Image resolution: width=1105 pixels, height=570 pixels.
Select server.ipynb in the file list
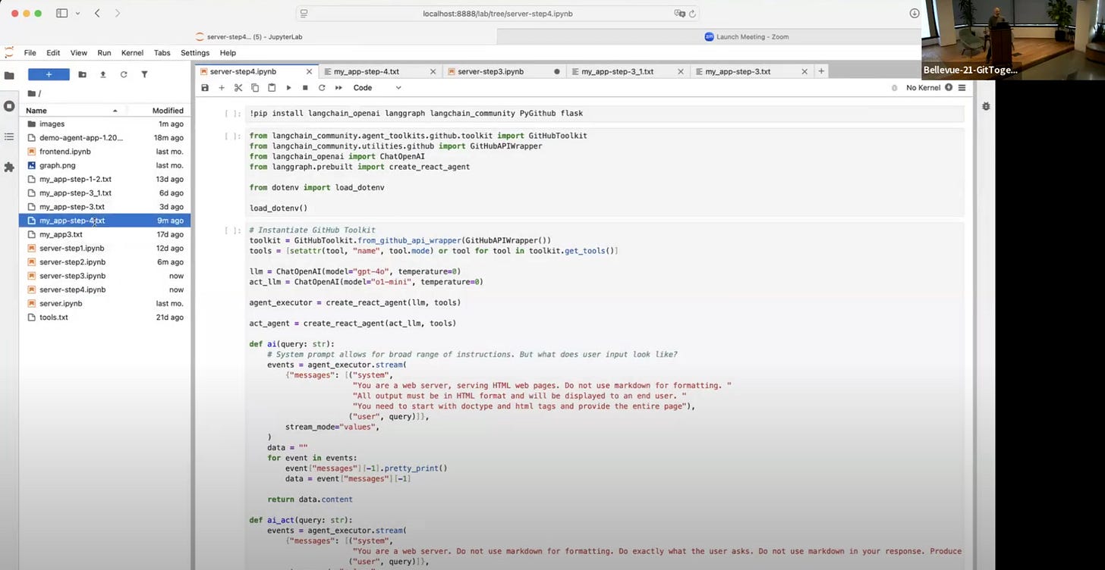105,303
